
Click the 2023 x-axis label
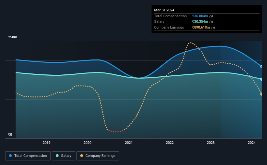point(211,143)
